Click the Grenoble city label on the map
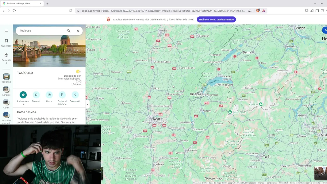Image resolution: width=327 pixels, height=184 pixels. coord(192,150)
